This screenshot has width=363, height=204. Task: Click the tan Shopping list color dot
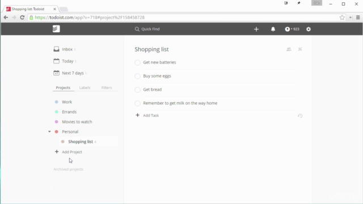click(x=63, y=142)
